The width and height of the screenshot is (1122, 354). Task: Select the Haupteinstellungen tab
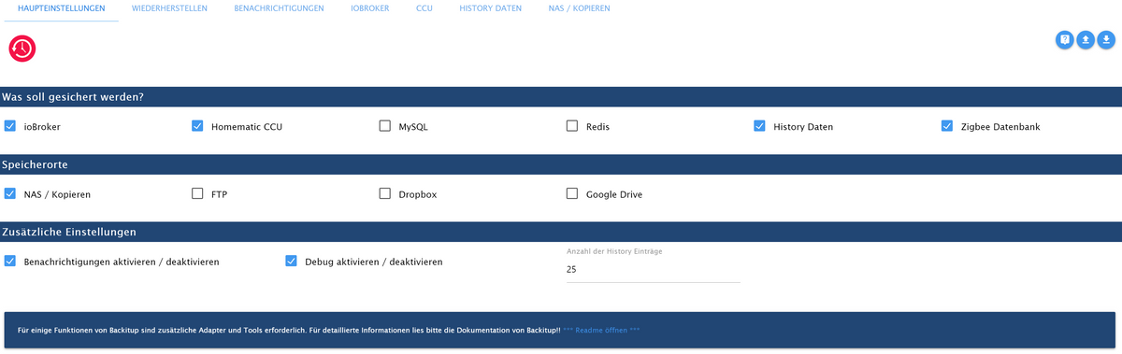62,8
